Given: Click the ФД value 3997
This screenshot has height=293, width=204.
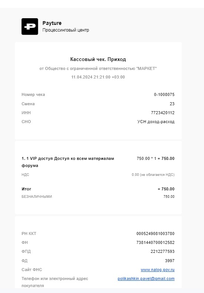Looking at the screenshot, I should [170, 261].
